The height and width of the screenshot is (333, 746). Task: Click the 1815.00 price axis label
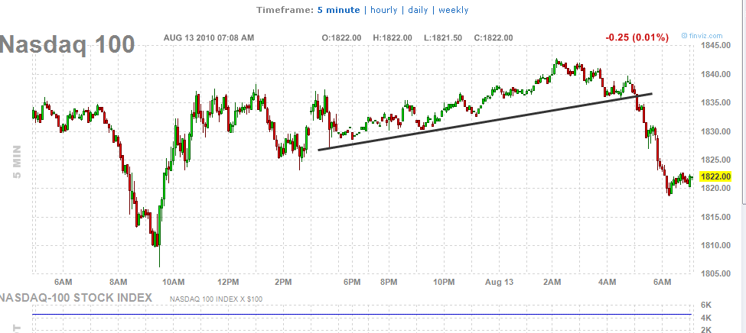716,217
